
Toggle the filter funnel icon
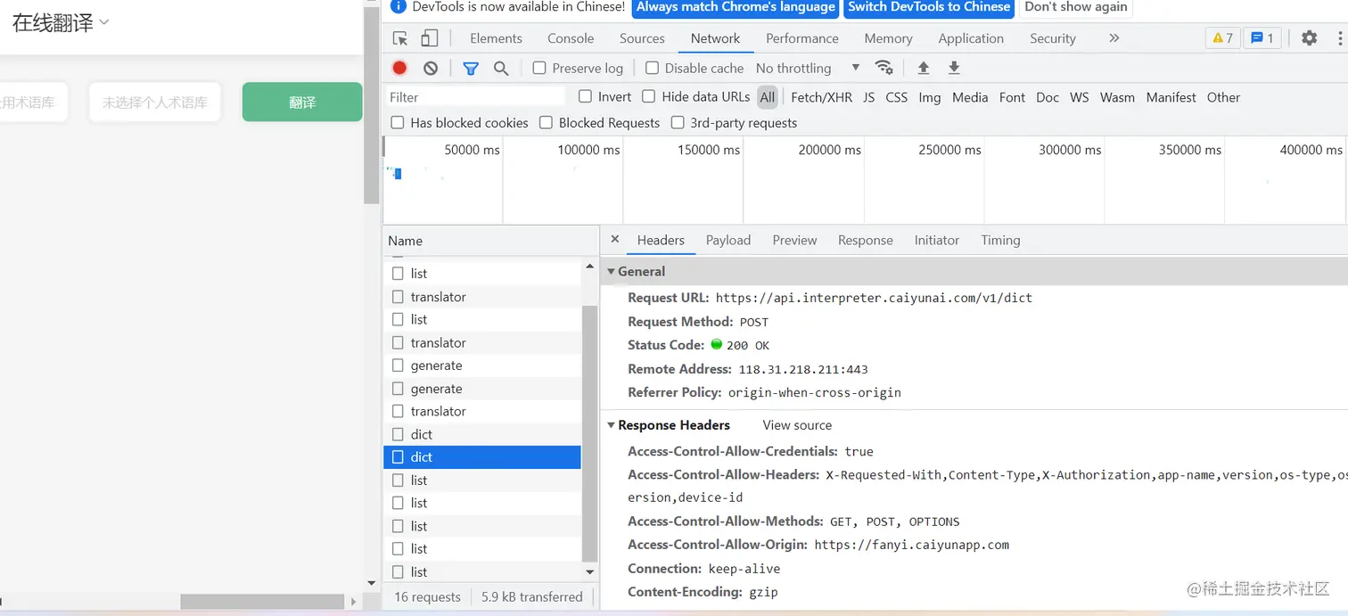click(471, 68)
